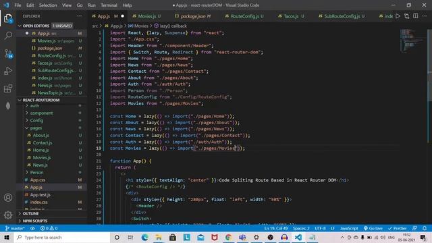
Task: Open index.css in file tree
Action: pos(39,202)
